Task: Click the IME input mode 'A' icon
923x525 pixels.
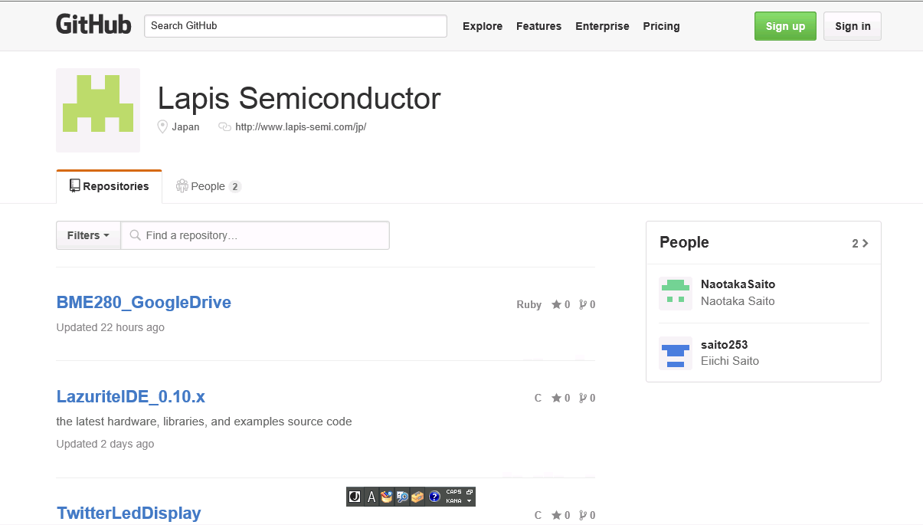Action: (x=371, y=497)
